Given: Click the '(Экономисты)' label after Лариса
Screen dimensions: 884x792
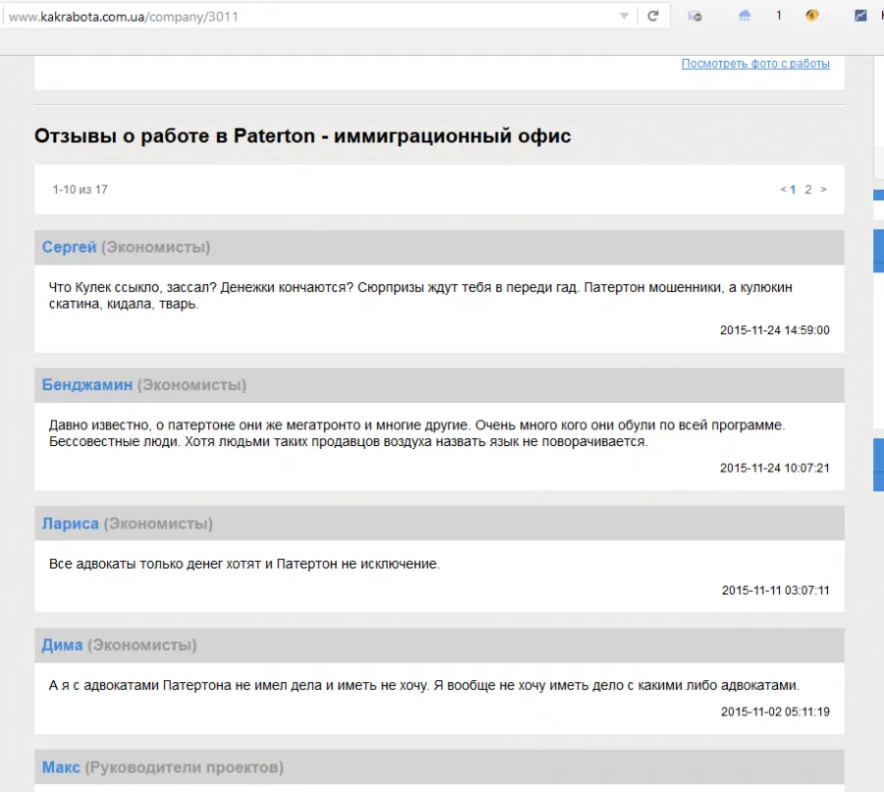Looking at the screenshot, I should click(x=158, y=524).
